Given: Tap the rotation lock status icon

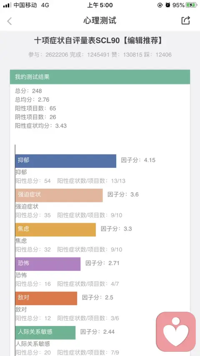Looking at the screenshot, I should 160,5.
